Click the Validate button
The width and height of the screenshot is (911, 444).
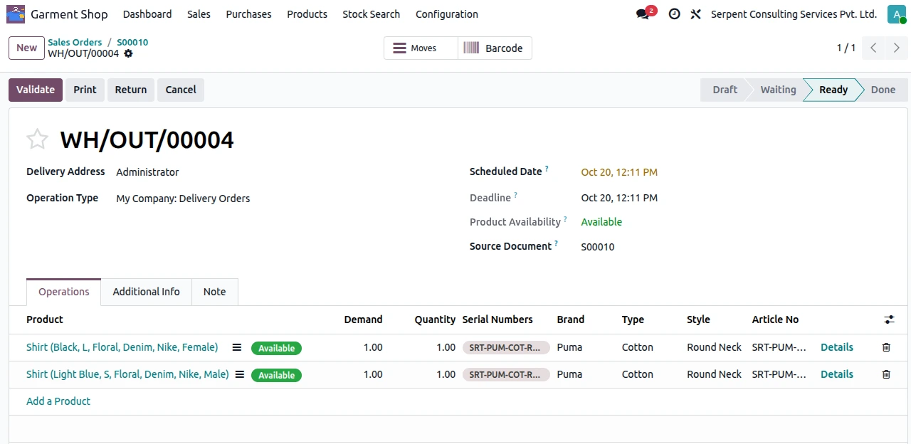pyautogui.click(x=36, y=90)
